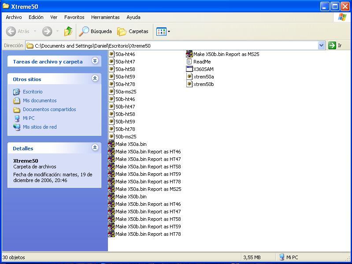352x264 pixels.
Task: Open the Herramientas menu
Action: point(105,17)
